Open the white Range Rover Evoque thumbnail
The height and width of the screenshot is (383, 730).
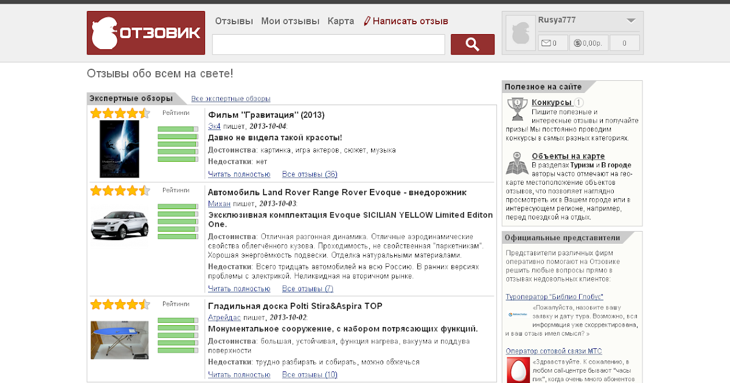tap(120, 224)
